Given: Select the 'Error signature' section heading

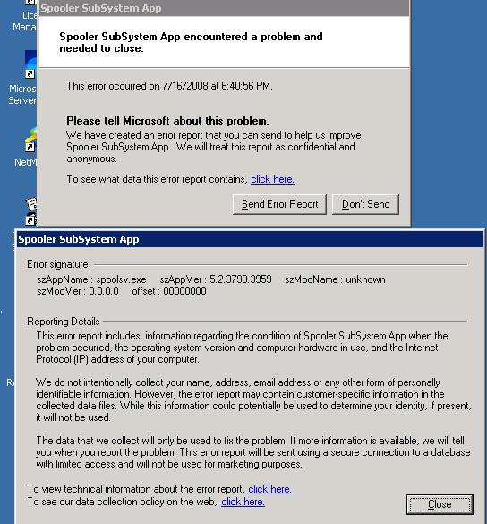Looking at the screenshot, I should tap(57, 264).
